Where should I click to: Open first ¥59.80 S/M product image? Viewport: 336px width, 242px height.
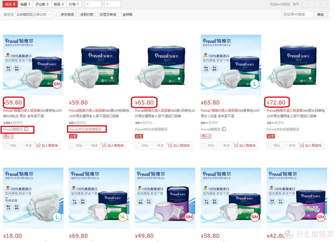[33, 65]
